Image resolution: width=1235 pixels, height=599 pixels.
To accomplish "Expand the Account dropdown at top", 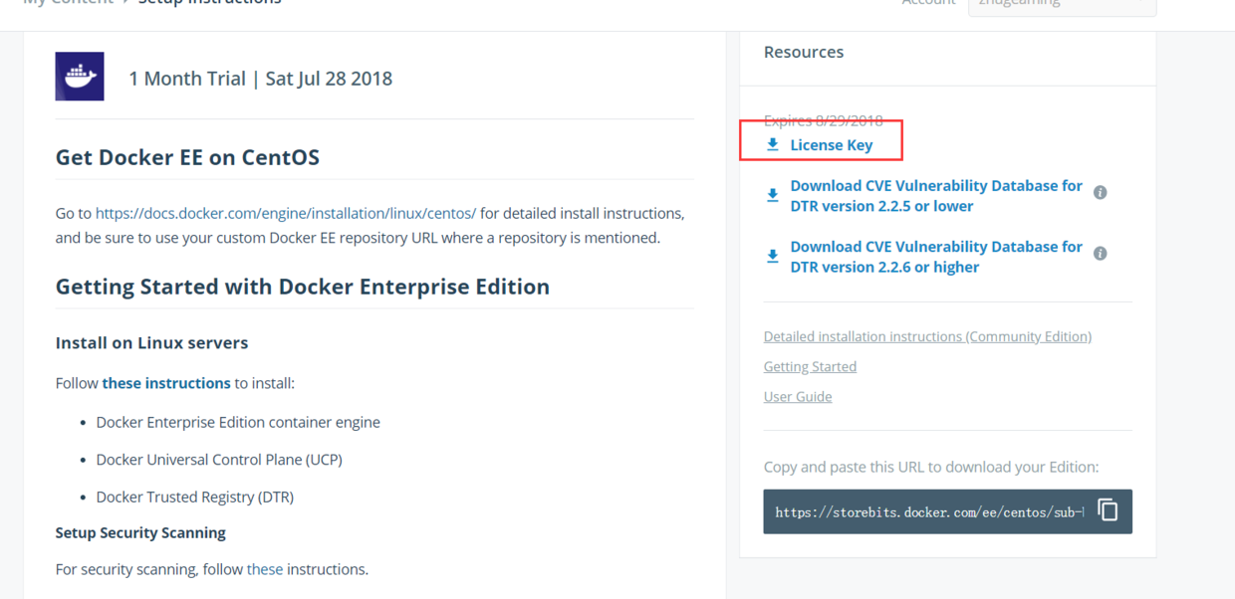I will [x=1062, y=4].
